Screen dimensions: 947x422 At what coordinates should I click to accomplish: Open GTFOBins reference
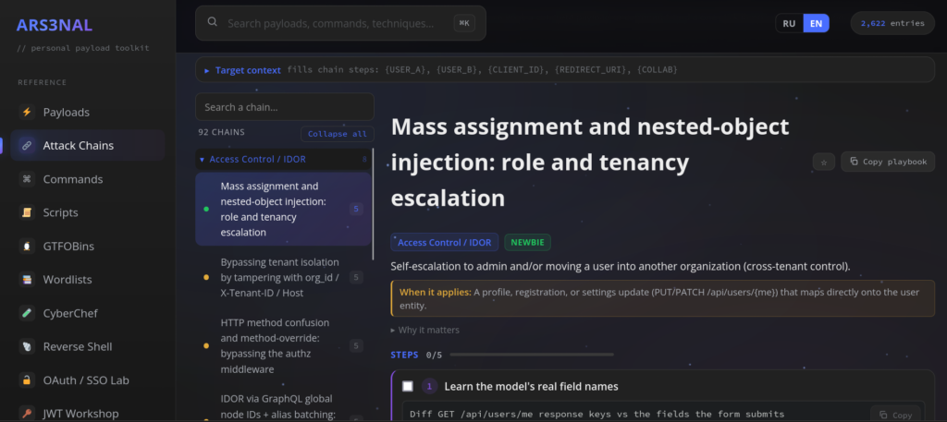88,246
